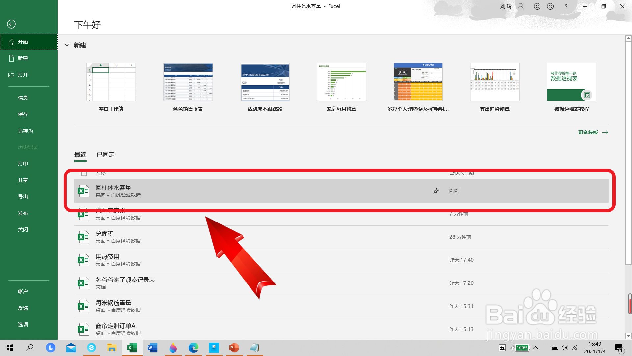Show hidden tray icons chevron
The height and width of the screenshot is (356, 632).
(536, 348)
